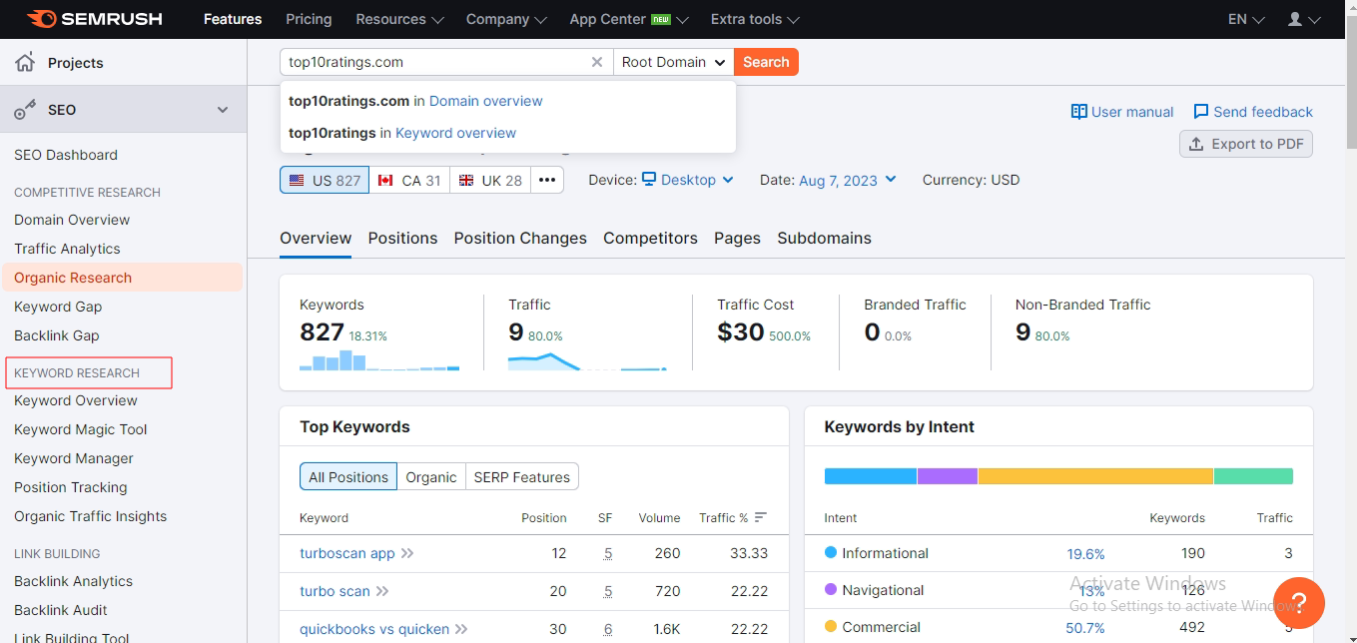The image size is (1357, 643).
Task: Switch to the Competitors tab
Action: 650,238
